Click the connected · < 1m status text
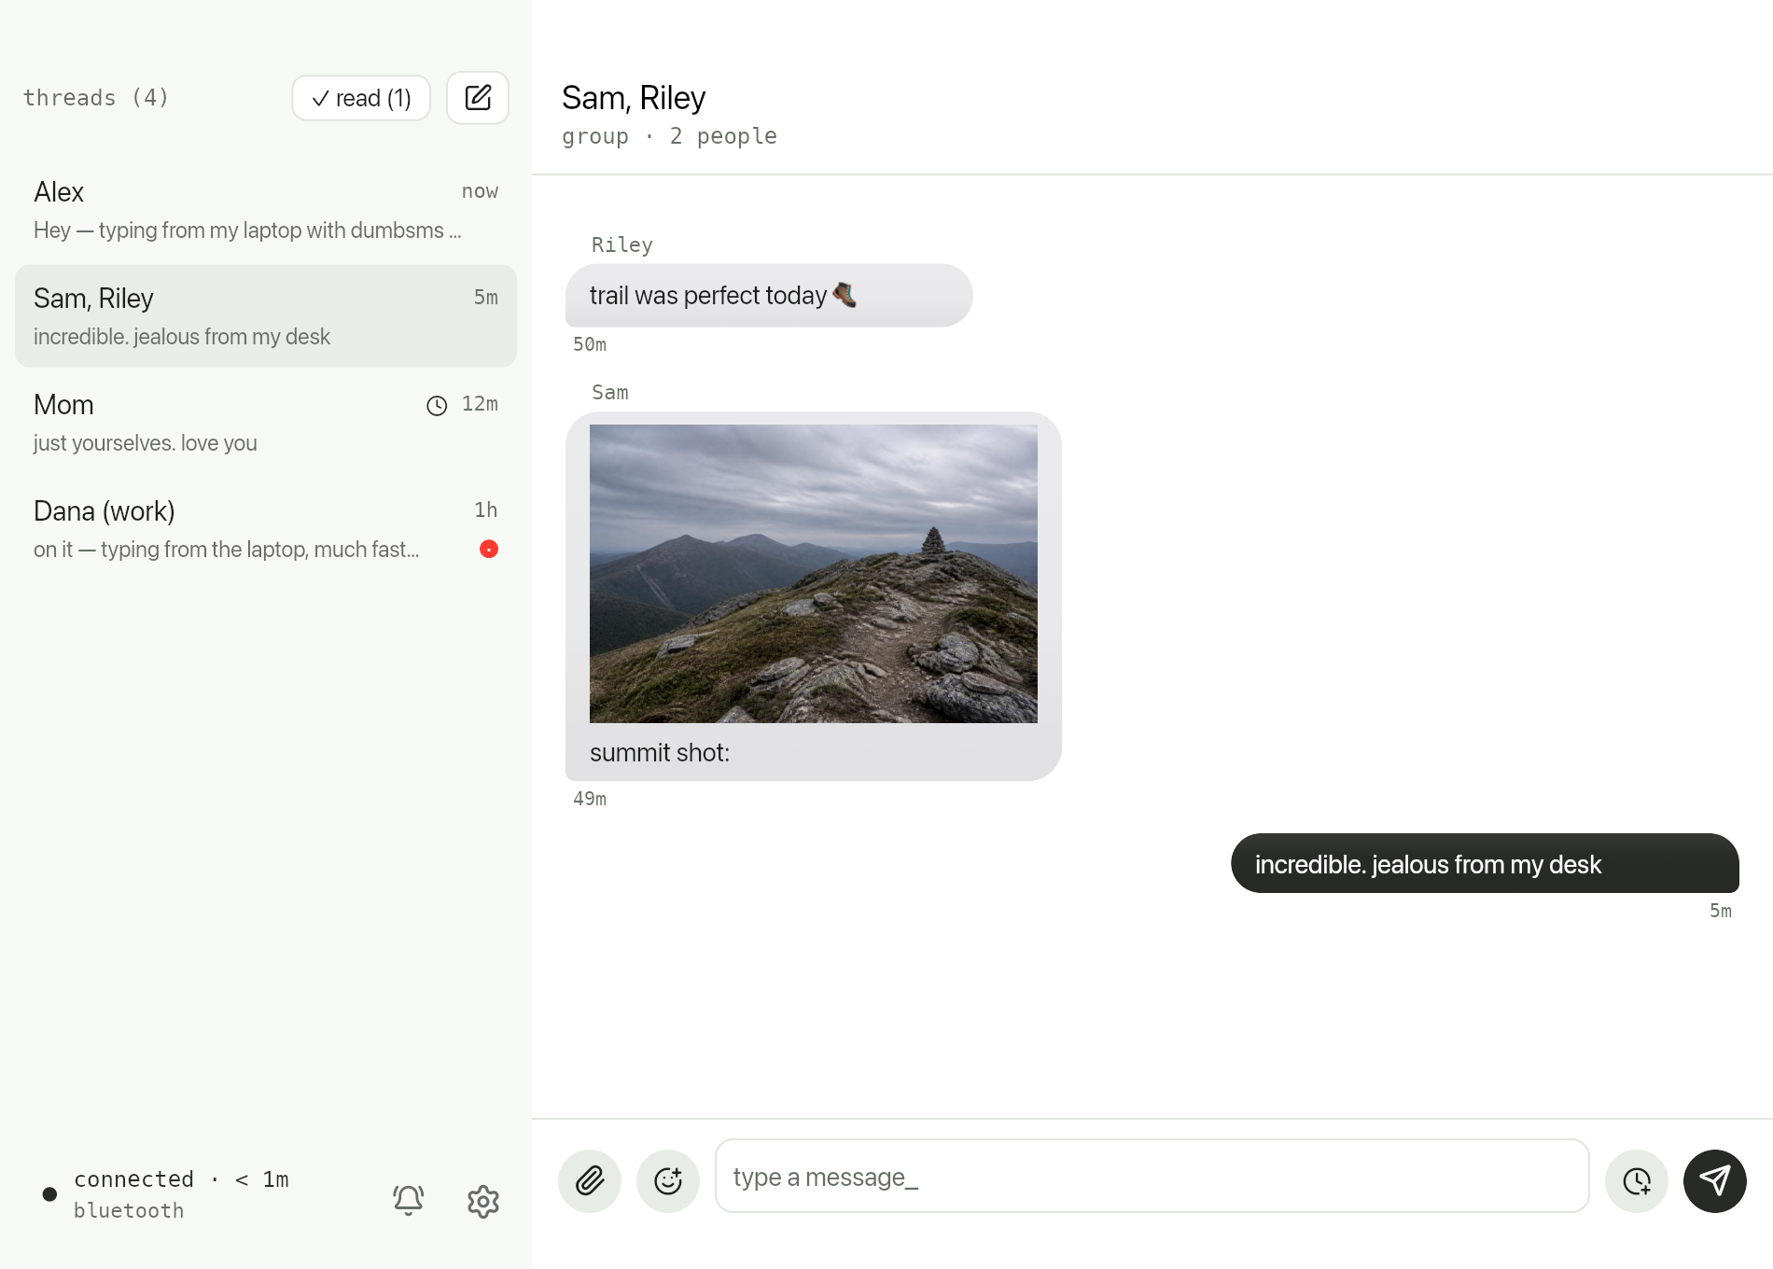 181,1179
